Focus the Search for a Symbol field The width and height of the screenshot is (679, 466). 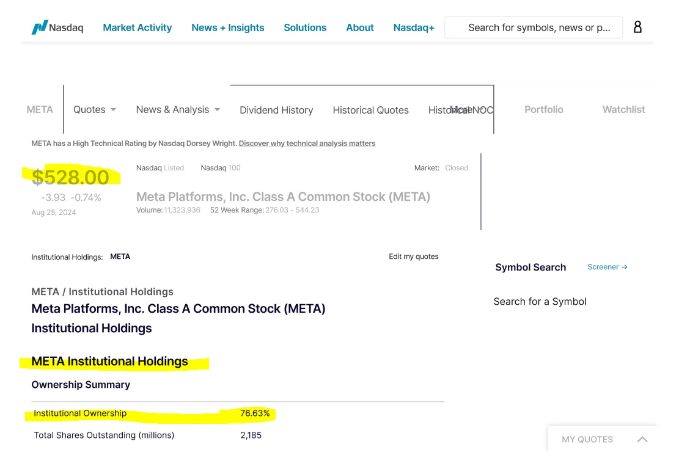coord(540,302)
